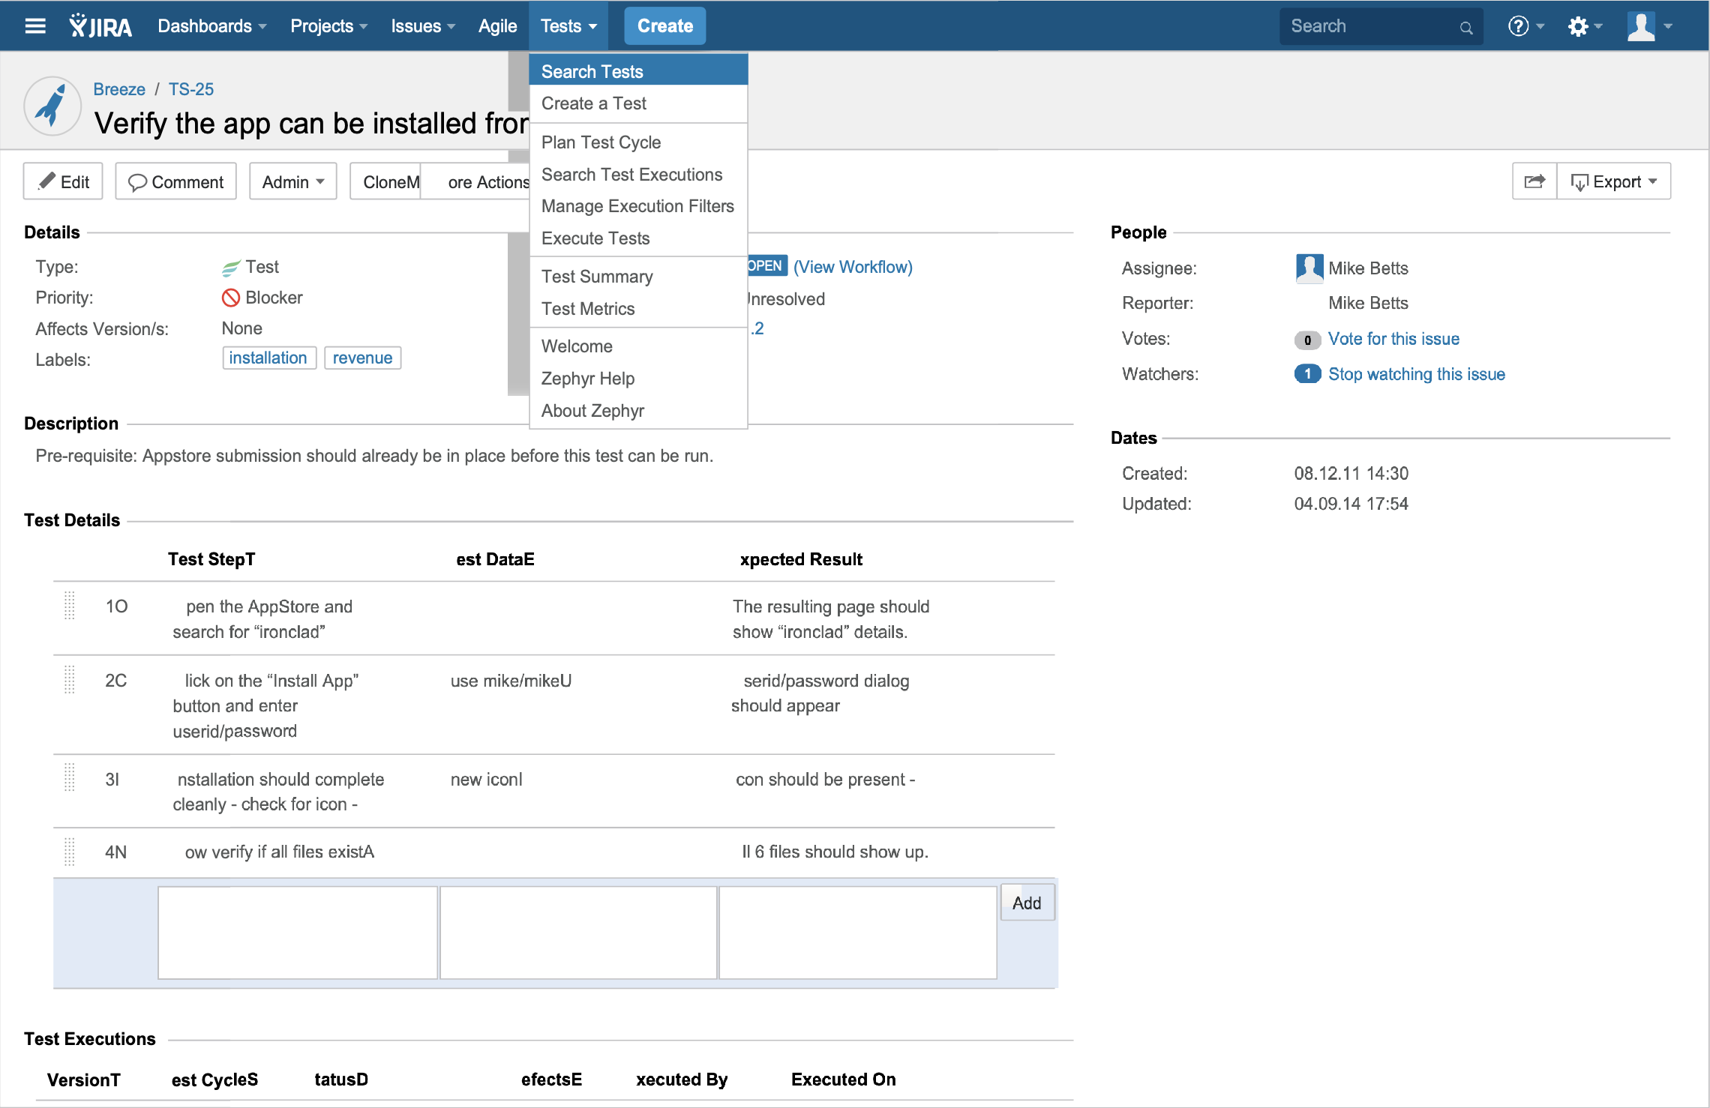The height and width of the screenshot is (1108, 1710).
Task: Click the JIRA logo
Action: pyautogui.click(x=100, y=26)
